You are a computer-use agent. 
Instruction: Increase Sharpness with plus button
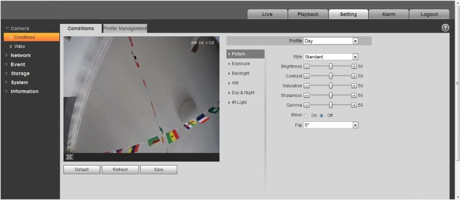coord(354,96)
